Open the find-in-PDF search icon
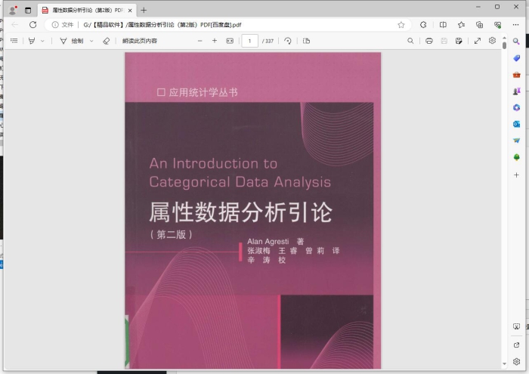The width and height of the screenshot is (529, 374). [x=410, y=41]
